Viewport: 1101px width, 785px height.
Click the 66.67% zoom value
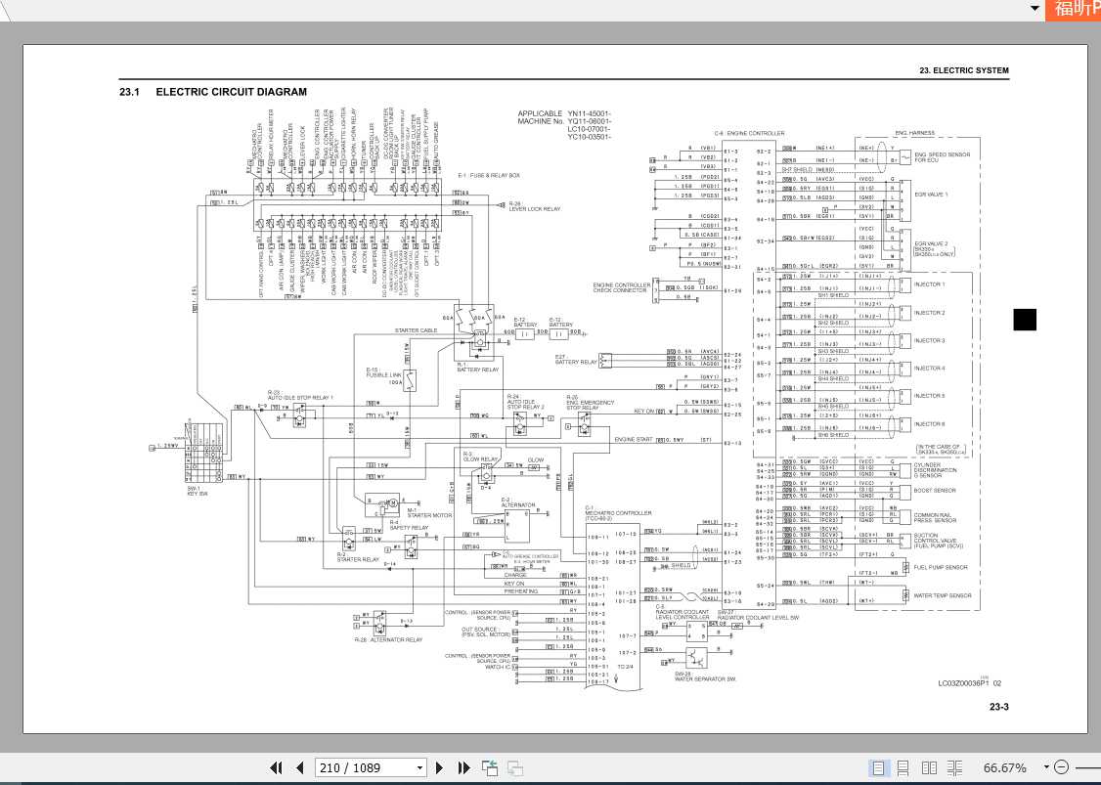pos(1004,767)
